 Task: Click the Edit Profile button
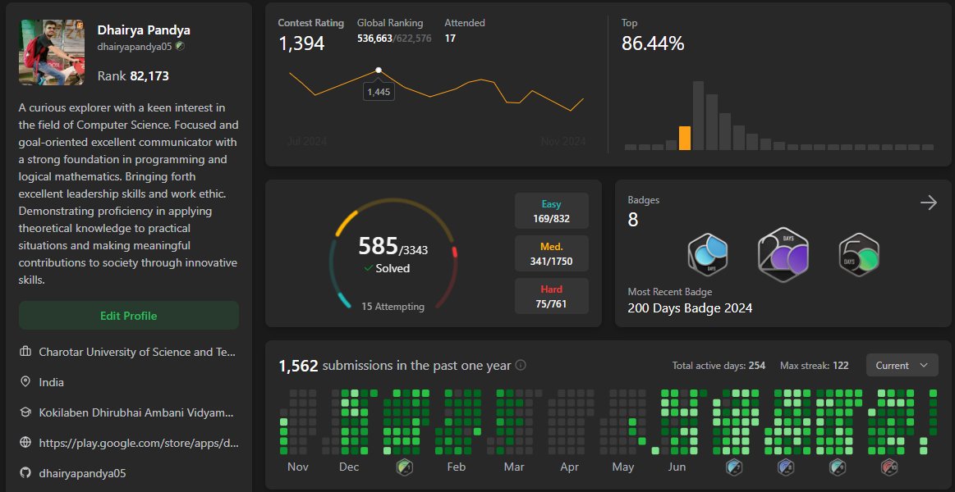coord(129,316)
